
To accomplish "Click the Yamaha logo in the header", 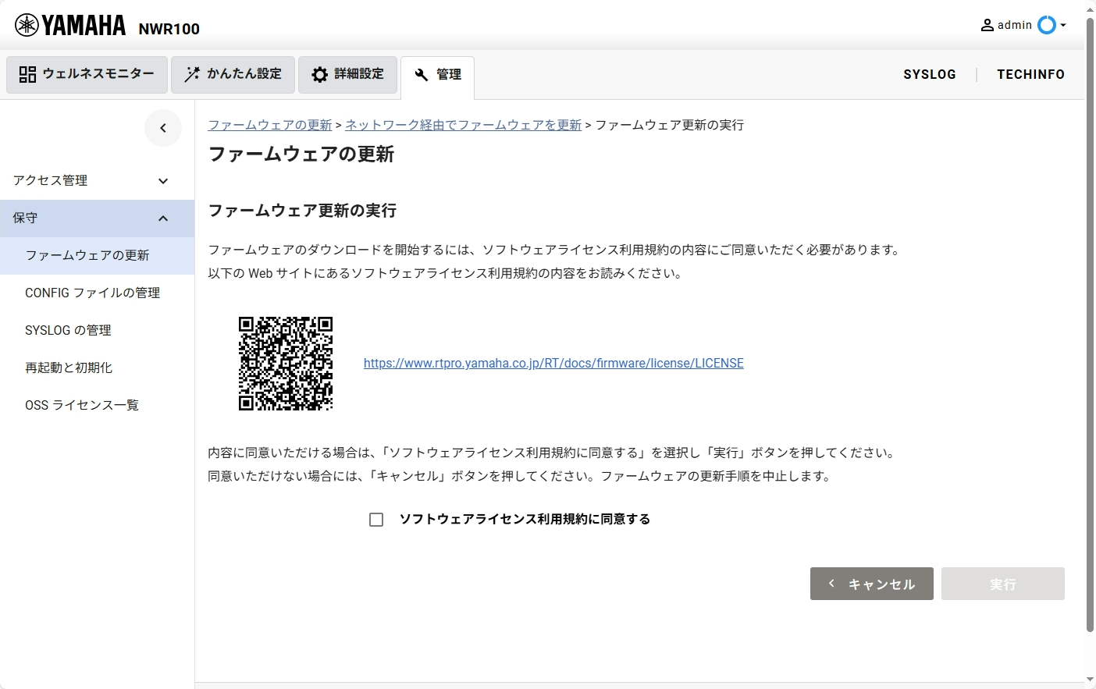I will click(x=70, y=26).
